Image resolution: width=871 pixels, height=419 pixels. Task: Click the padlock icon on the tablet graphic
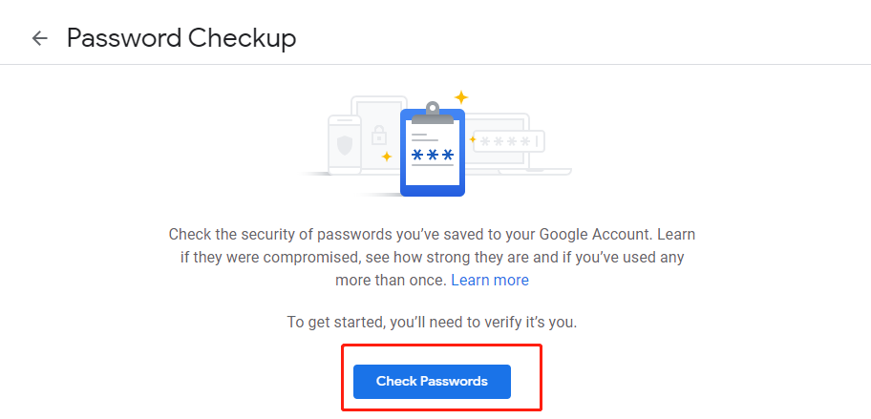click(x=378, y=134)
